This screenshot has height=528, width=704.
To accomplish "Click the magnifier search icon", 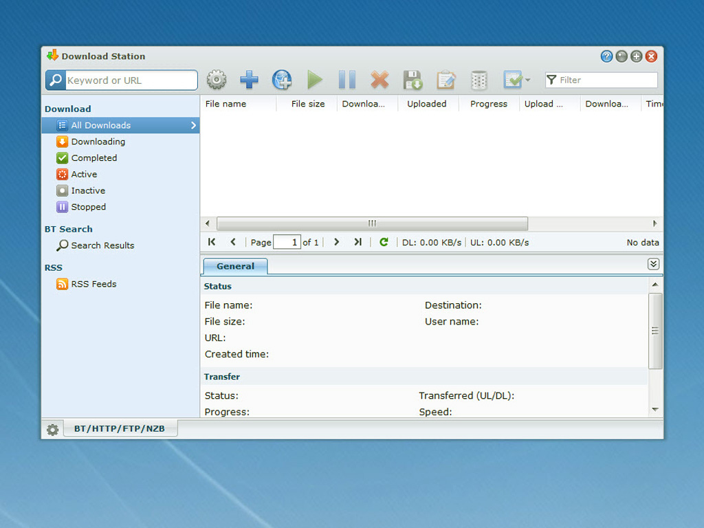I will [x=56, y=80].
